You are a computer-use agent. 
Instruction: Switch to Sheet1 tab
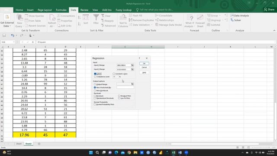pos(19,144)
